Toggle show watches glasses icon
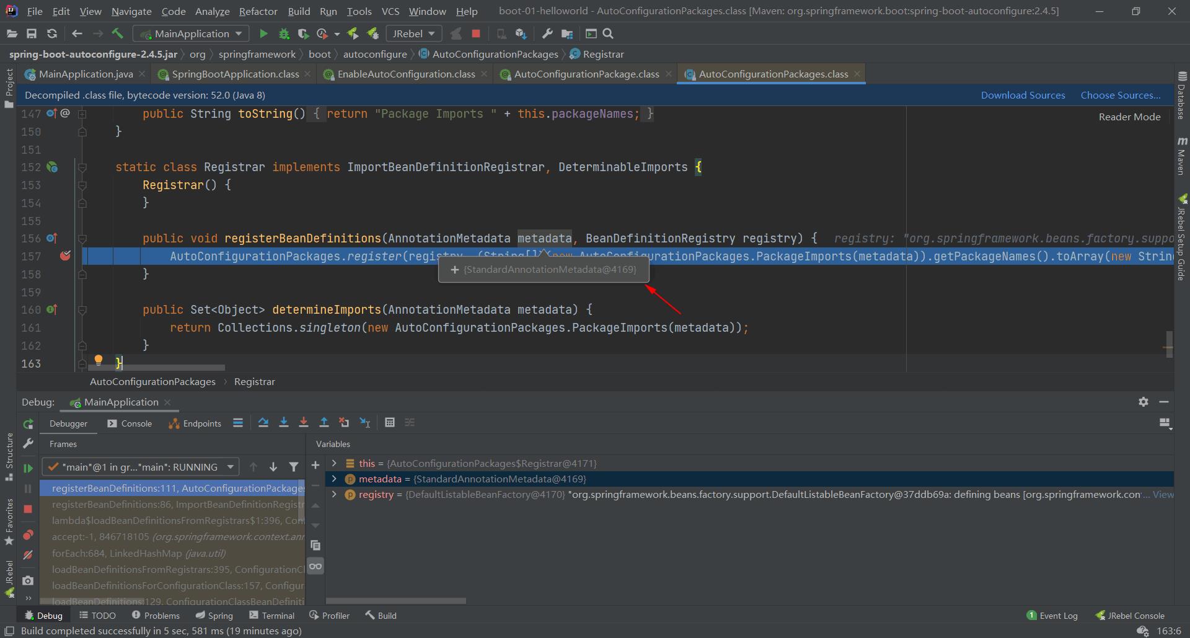Image resolution: width=1190 pixels, height=638 pixels. [x=315, y=566]
